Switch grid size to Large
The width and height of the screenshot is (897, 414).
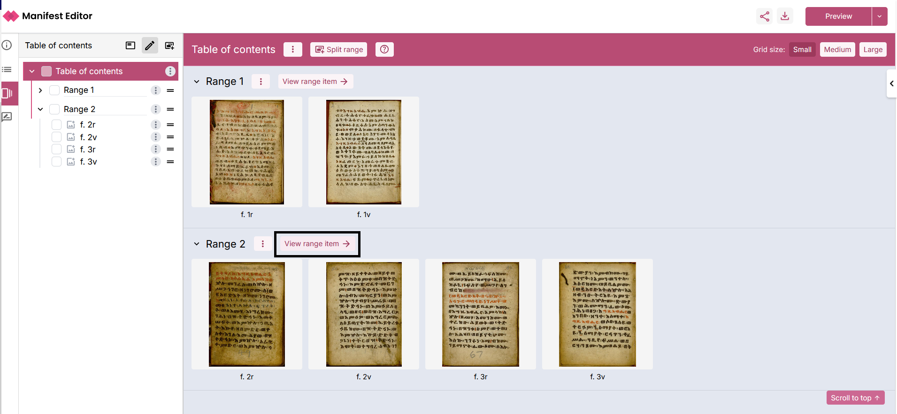click(873, 50)
